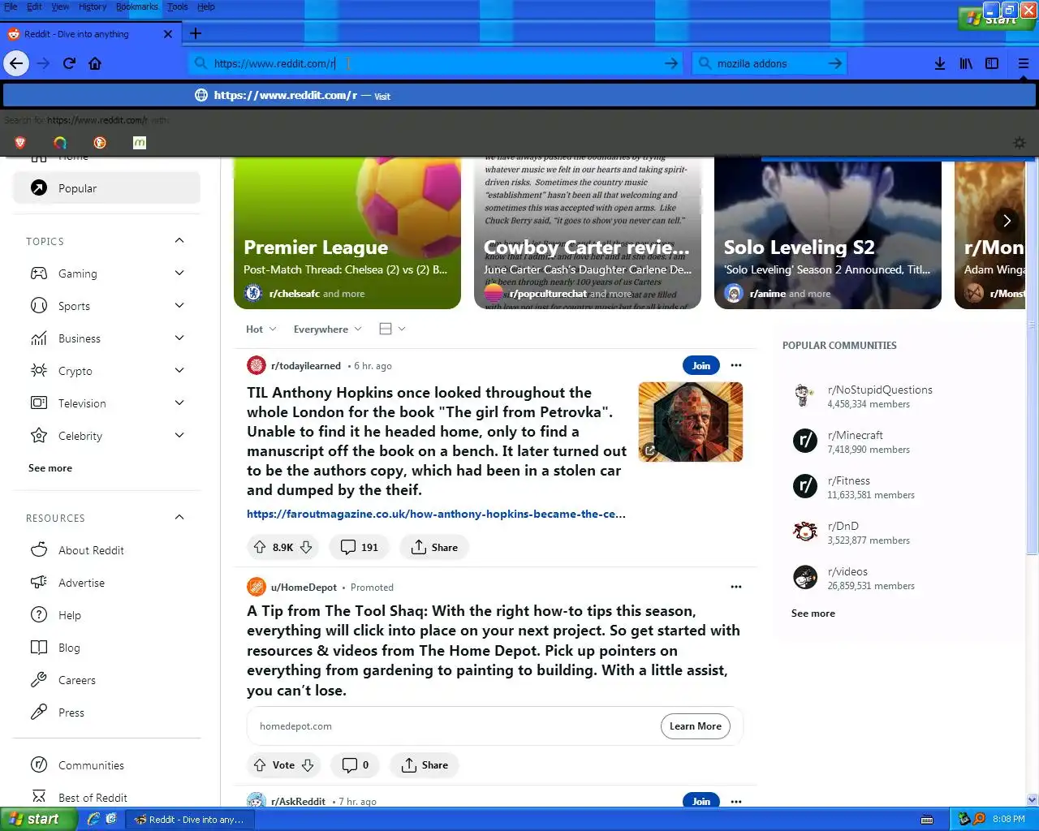Open the library bookshelf icon
The width and height of the screenshot is (1039, 831).
(966, 63)
